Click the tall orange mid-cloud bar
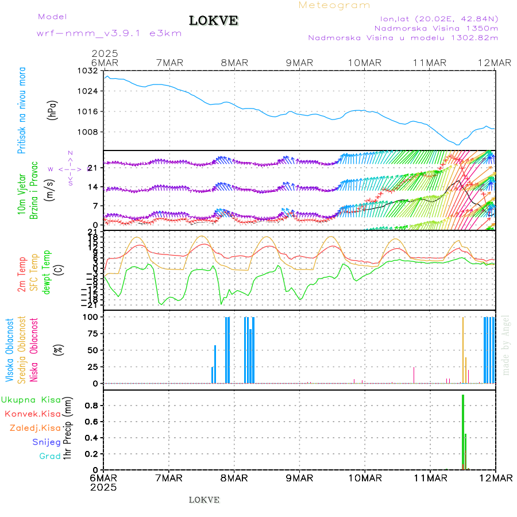 pyautogui.click(x=463, y=349)
